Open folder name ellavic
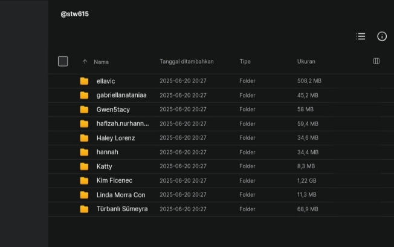 tap(106, 81)
